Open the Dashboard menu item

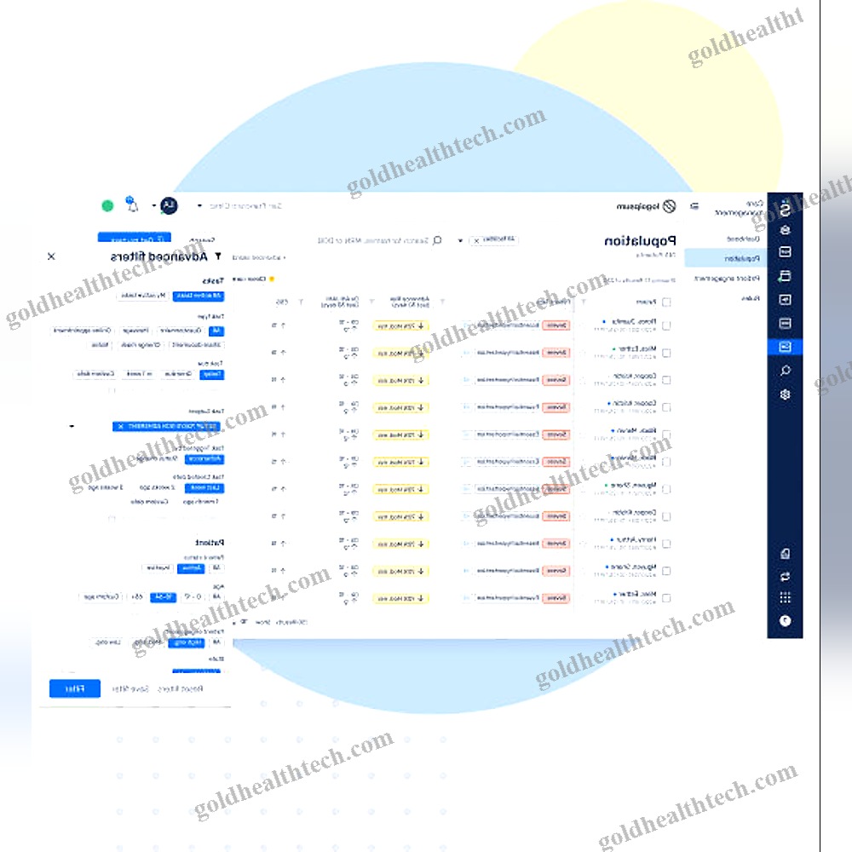[742, 239]
